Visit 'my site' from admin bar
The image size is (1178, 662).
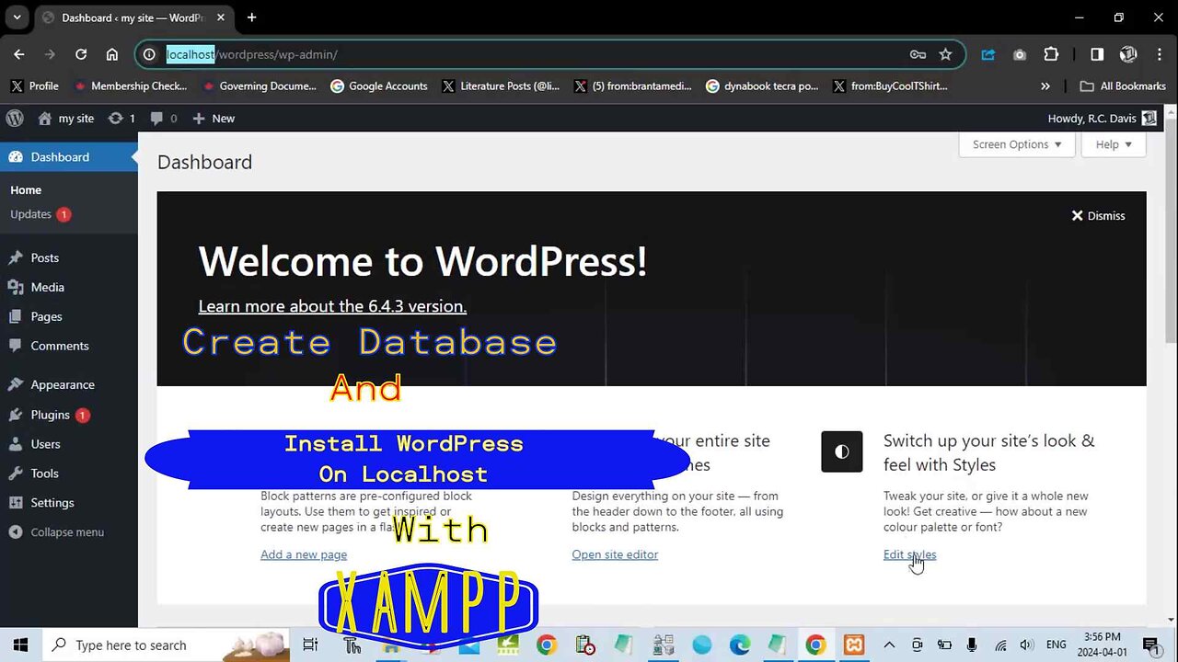(65, 119)
